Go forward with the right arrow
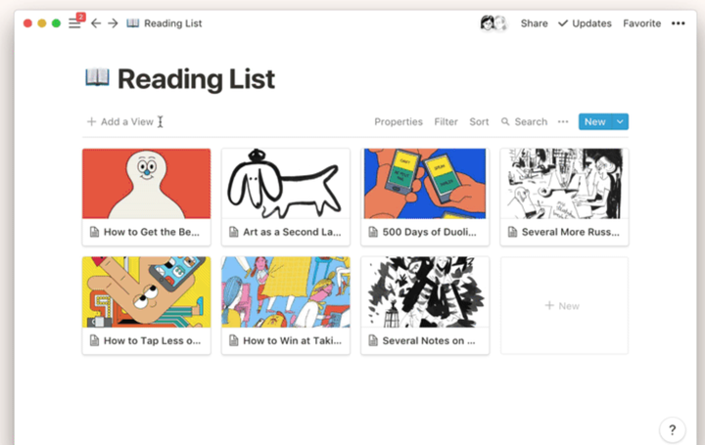Viewport: 705px width, 445px height. point(113,23)
